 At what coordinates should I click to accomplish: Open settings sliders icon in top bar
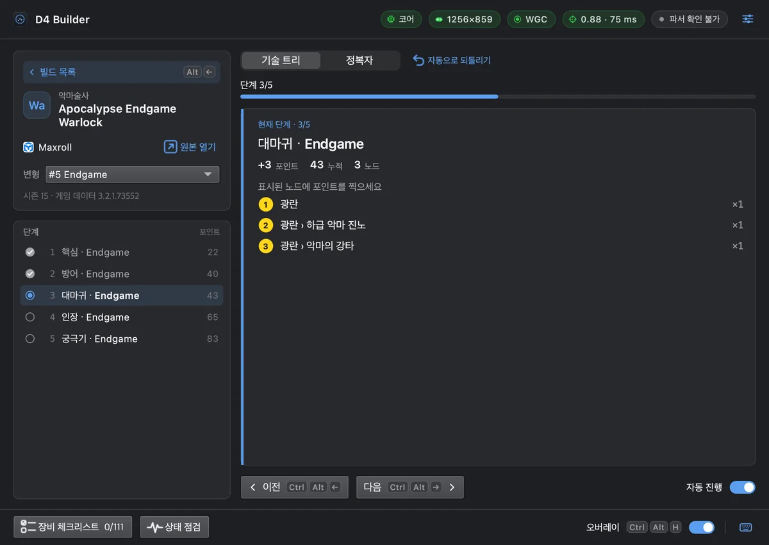pyautogui.click(x=748, y=19)
